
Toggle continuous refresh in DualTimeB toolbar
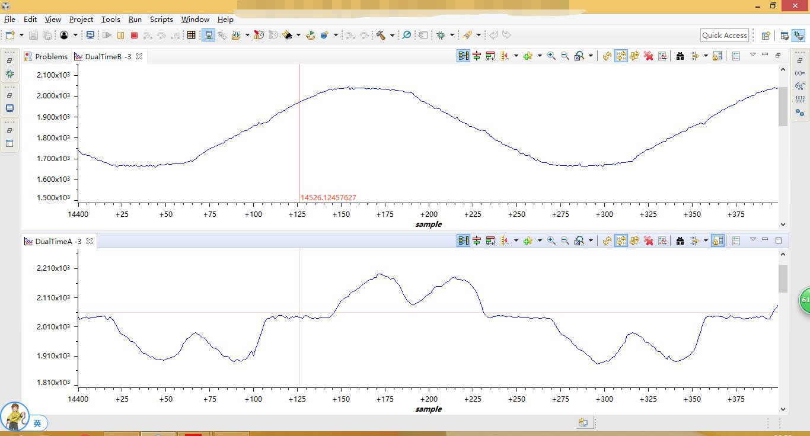coord(621,56)
